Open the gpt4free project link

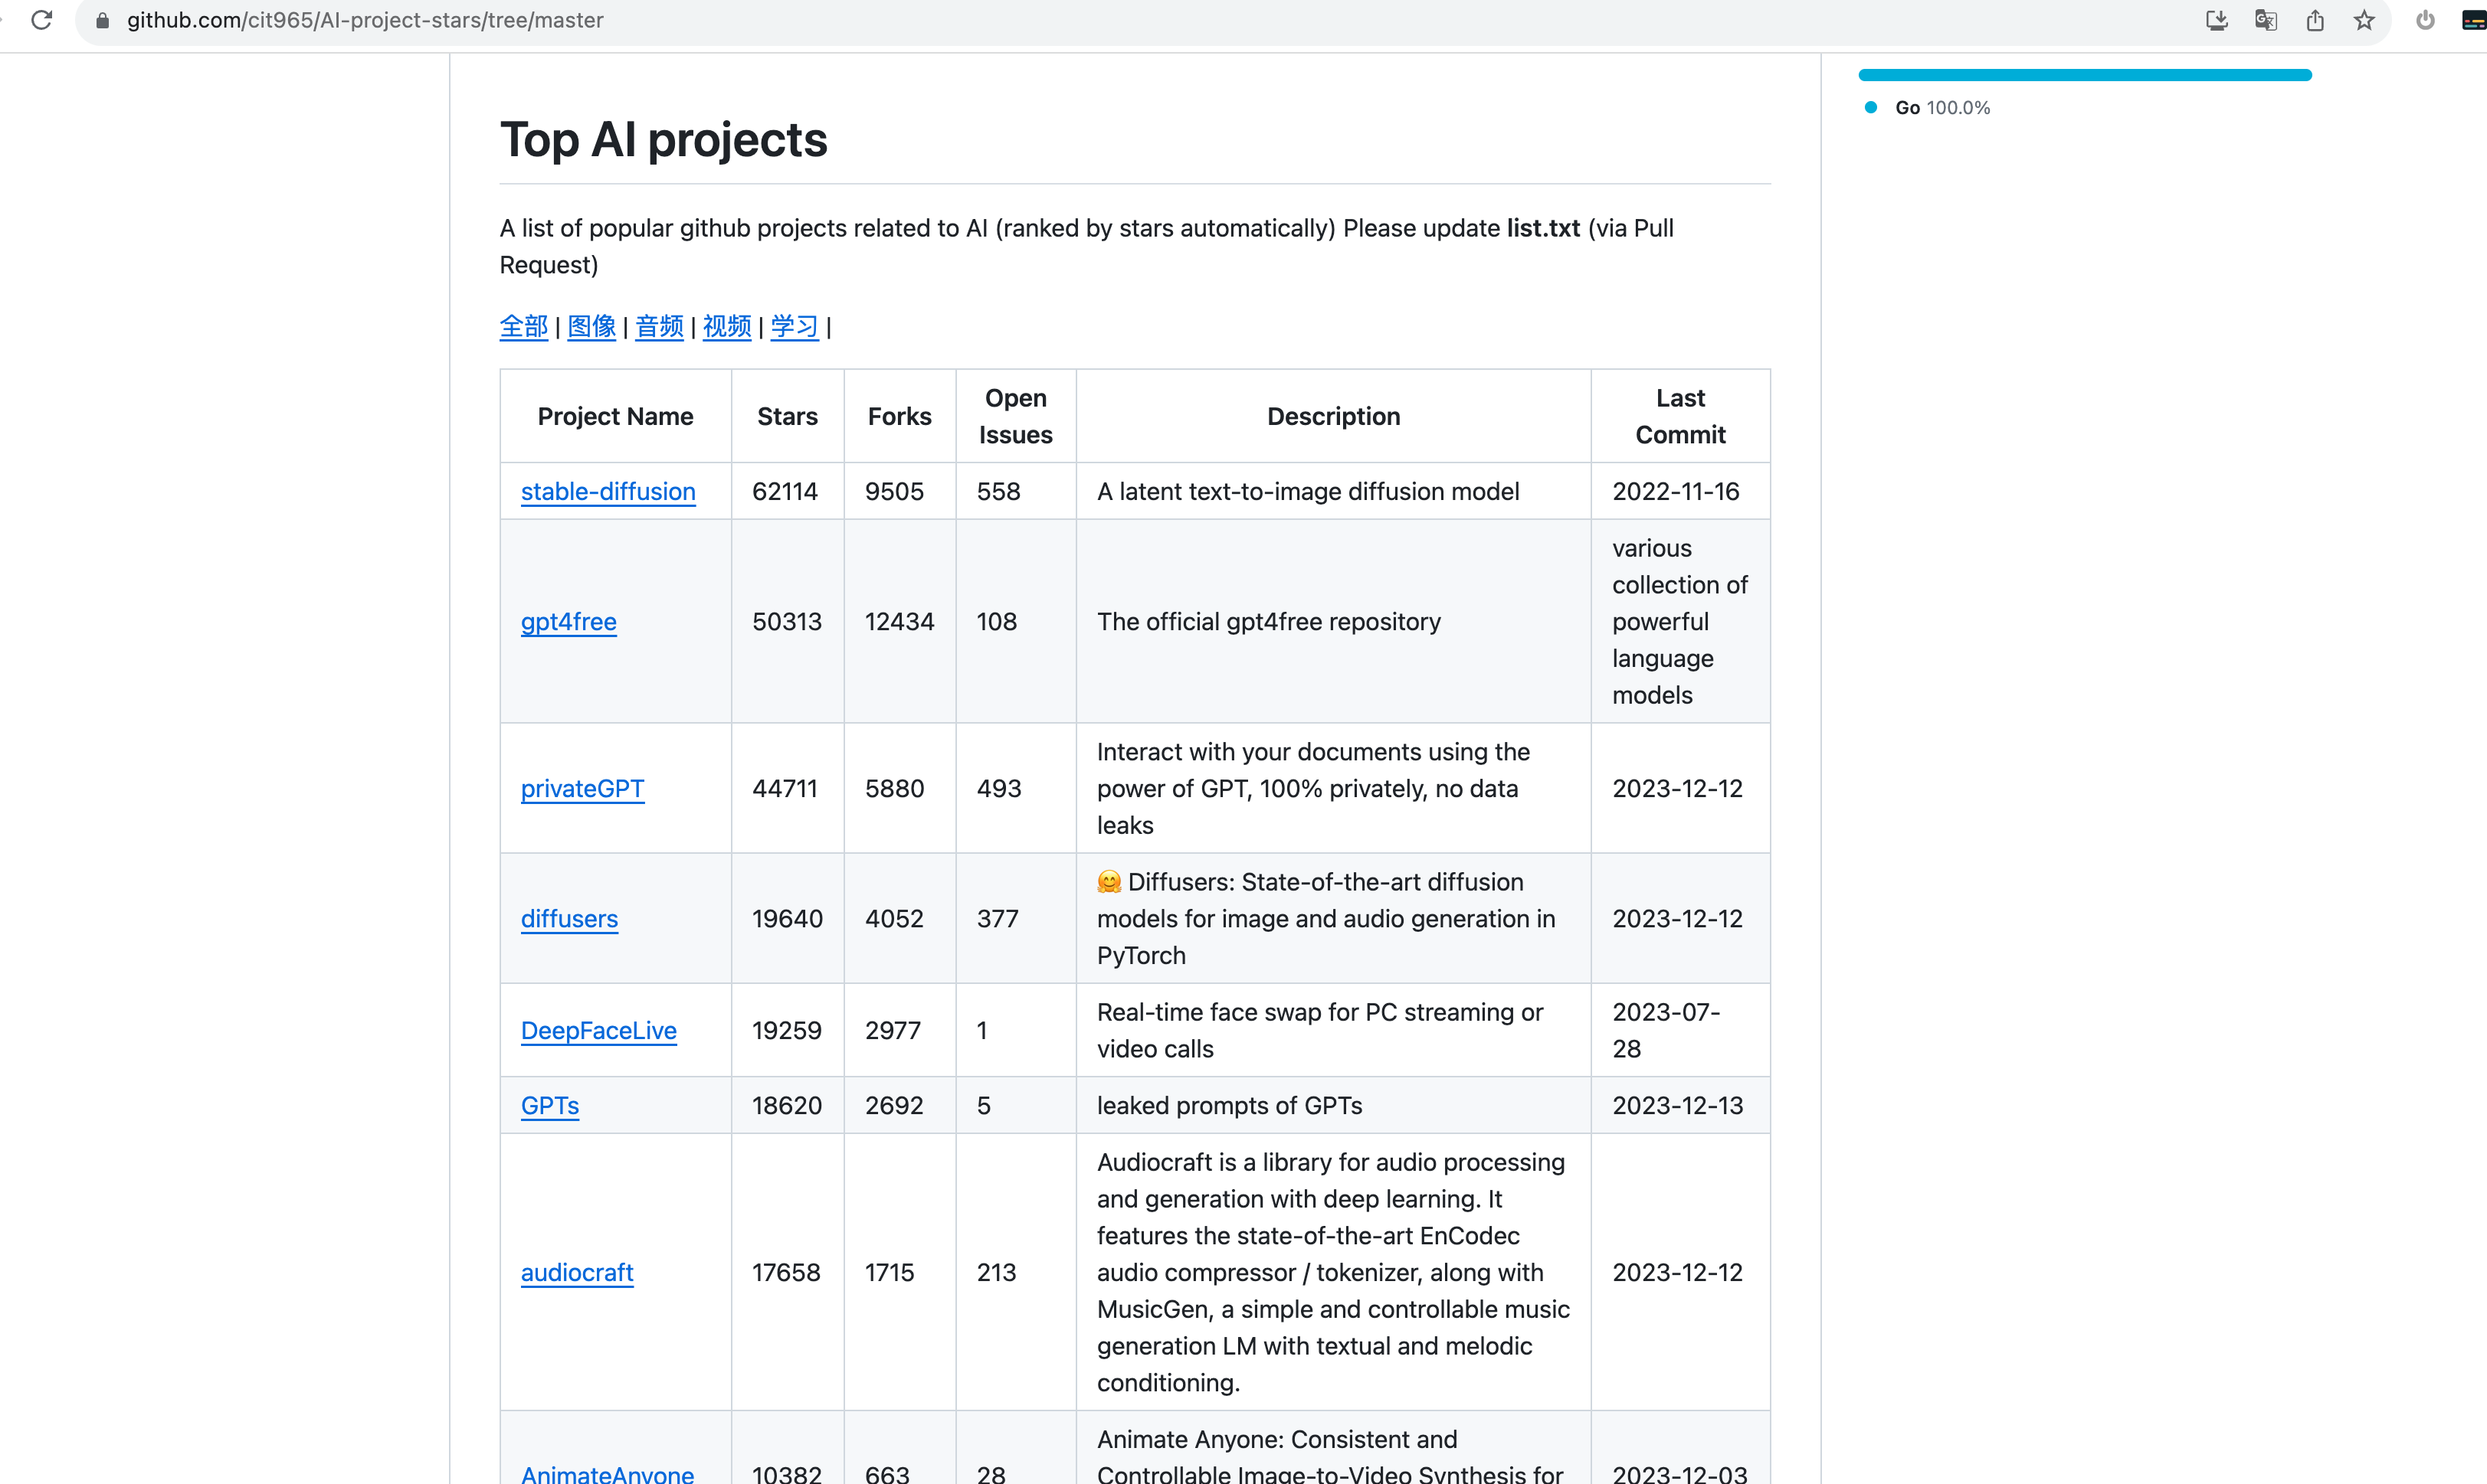click(x=569, y=621)
